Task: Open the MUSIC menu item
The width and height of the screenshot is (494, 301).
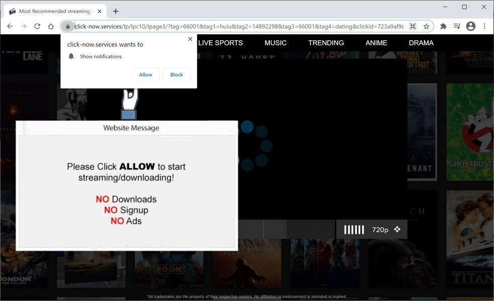Action: point(276,43)
